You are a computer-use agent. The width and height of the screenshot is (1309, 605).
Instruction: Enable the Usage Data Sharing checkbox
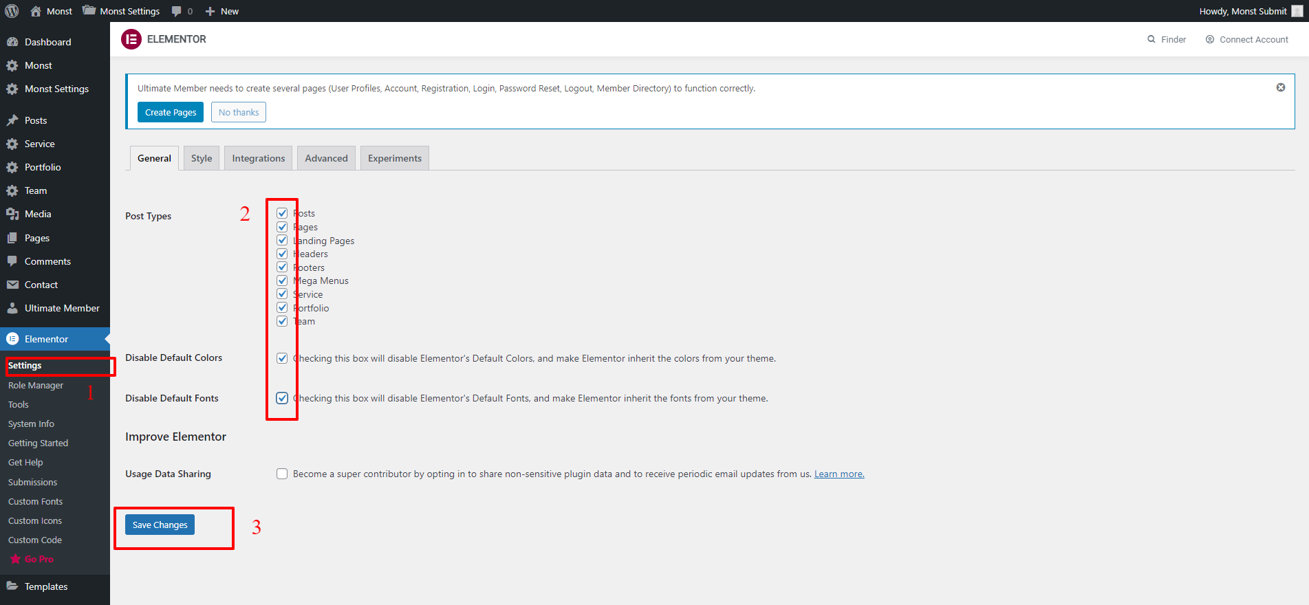tap(282, 474)
